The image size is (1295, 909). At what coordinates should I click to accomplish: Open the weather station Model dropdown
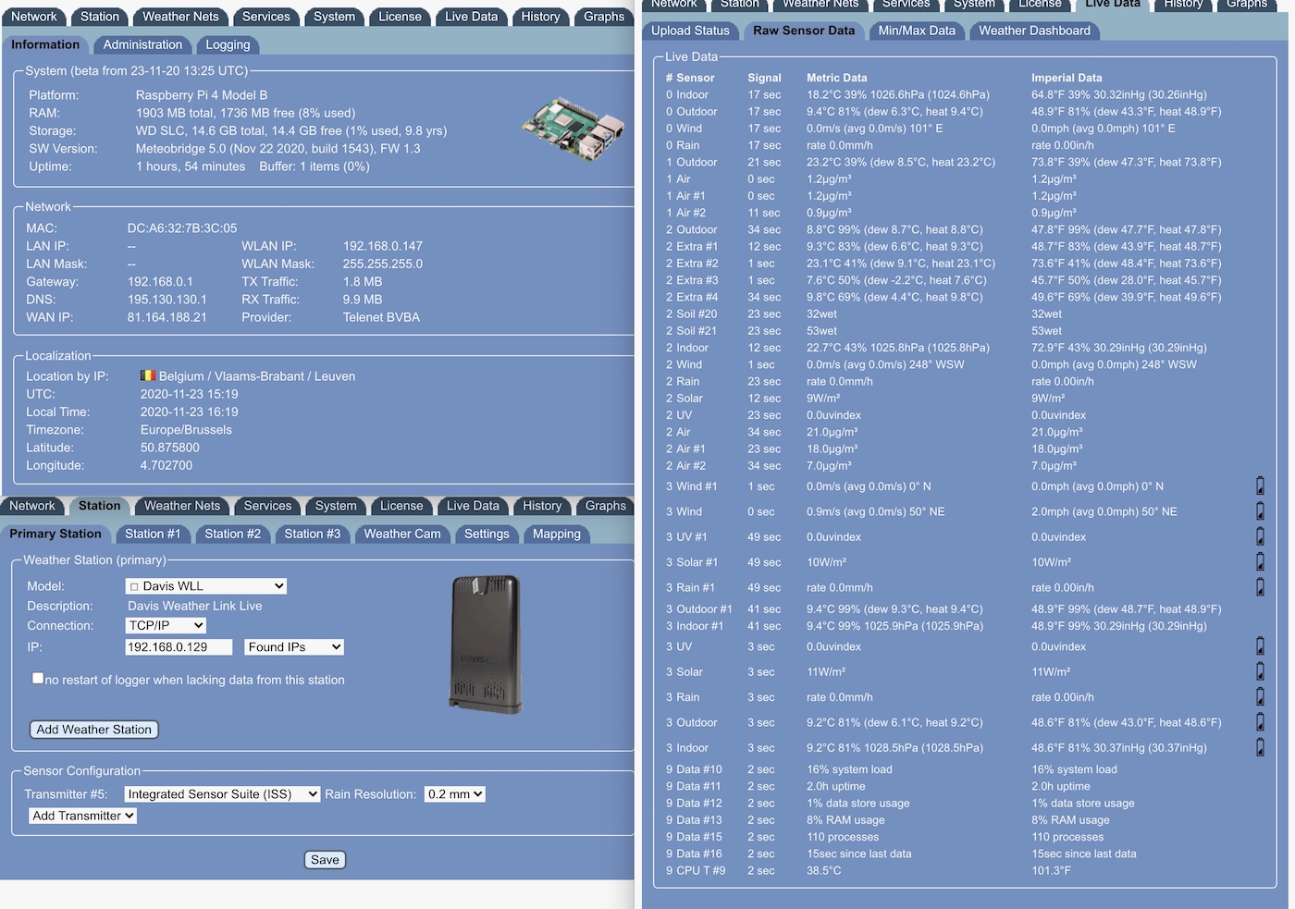[x=205, y=586]
